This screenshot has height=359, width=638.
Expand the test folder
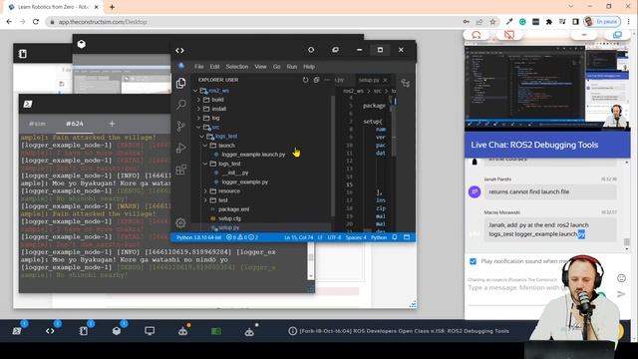pos(206,200)
